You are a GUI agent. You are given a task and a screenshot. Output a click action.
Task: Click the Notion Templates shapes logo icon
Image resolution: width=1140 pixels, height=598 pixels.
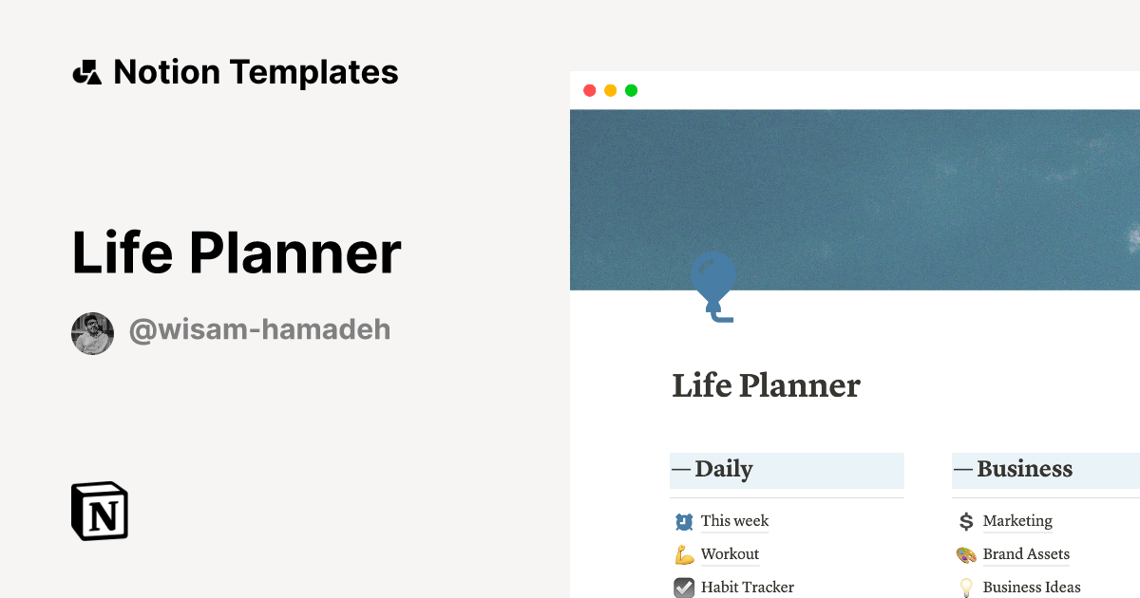coord(86,72)
